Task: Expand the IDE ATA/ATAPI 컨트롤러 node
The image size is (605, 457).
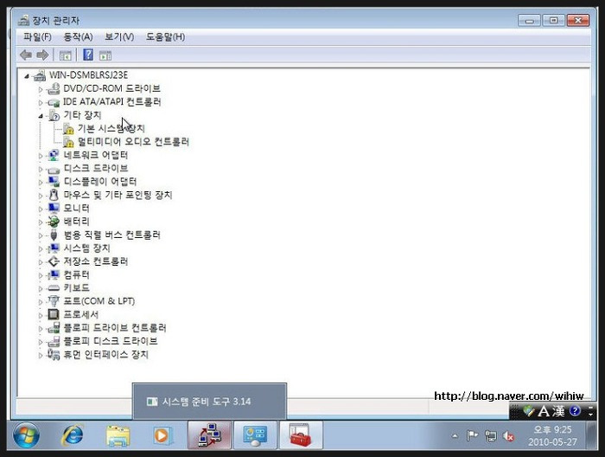Action: coord(41,103)
